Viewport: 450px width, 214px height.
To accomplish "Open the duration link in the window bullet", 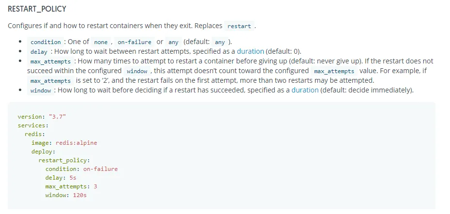I will click(x=305, y=90).
